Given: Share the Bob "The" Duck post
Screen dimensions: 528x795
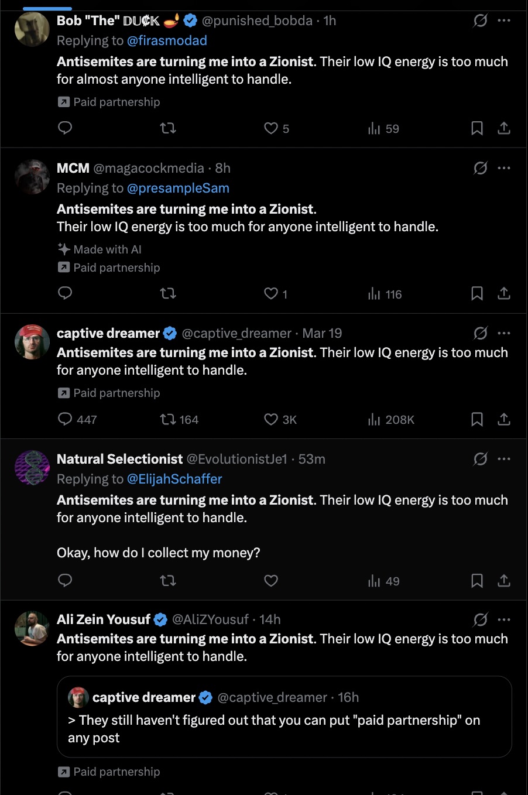Looking at the screenshot, I should click(504, 128).
